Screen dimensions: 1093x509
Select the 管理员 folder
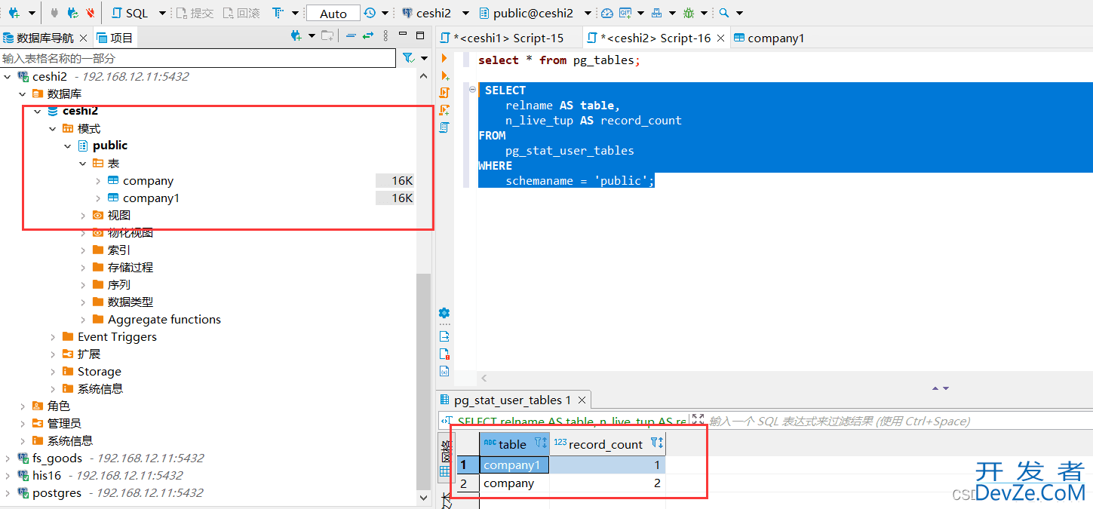point(64,423)
